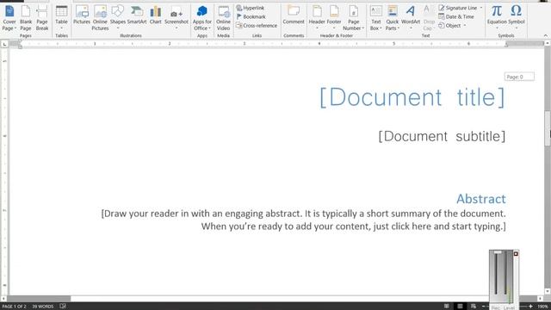Click PAGE 1 OF 2 in status bar
The height and width of the screenshot is (310, 551).
14,307
